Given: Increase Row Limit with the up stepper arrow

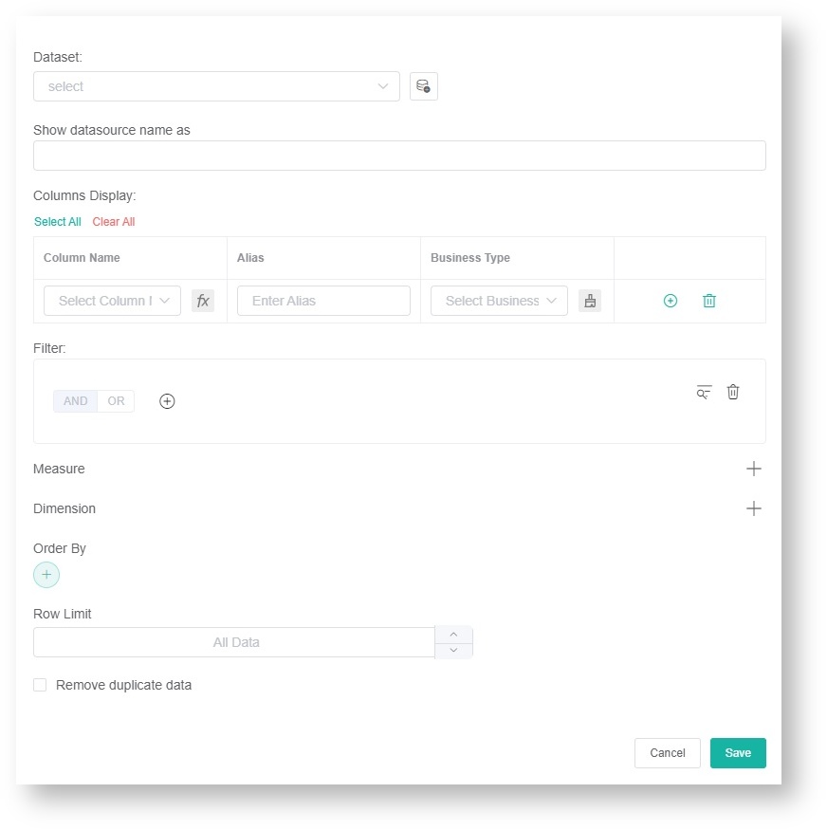Looking at the screenshot, I should point(453,635).
